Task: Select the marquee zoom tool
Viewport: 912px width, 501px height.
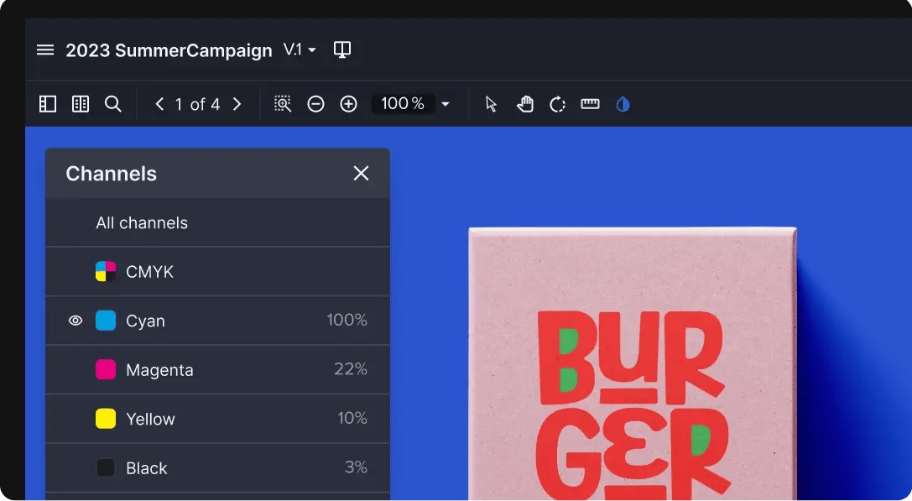Action: (283, 104)
